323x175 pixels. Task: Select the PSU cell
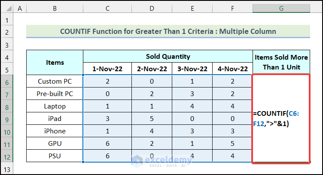(x=55, y=155)
